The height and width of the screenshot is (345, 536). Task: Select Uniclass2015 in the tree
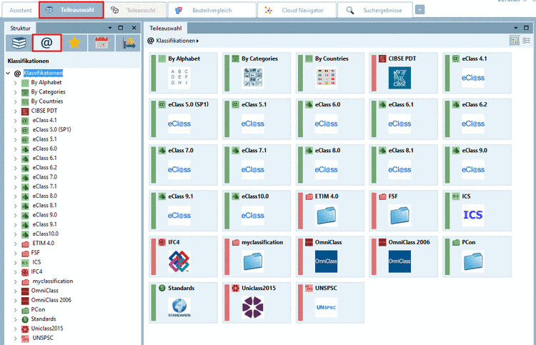pyautogui.click(x=47, y=329)
